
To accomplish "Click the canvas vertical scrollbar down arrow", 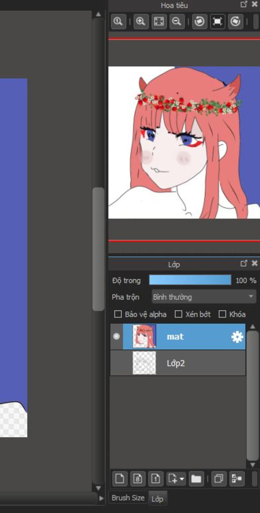I will click(99, 488).
